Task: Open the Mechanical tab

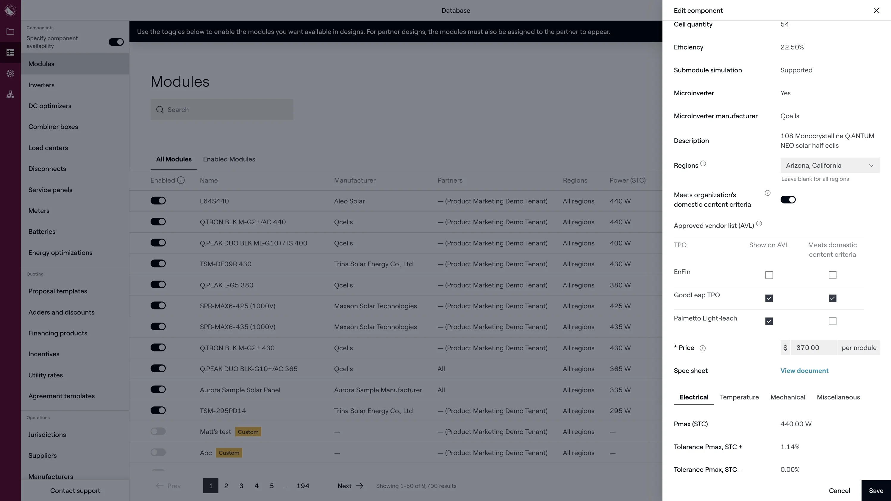Action: (x=787, y=397)
